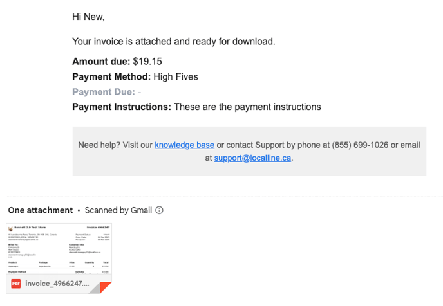
Task: Click the Scanned by Gmail text
Action: tap(118, 210)
